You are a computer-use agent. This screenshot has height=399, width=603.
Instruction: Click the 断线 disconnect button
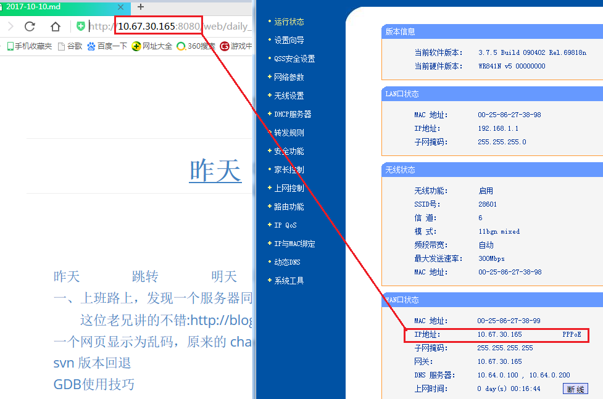(x=575, y=389)
